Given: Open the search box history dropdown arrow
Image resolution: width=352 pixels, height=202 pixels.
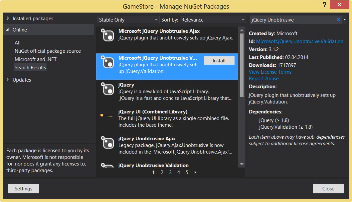Looking at the screenshot, I should pyautogui.click(x=345, y=20).
